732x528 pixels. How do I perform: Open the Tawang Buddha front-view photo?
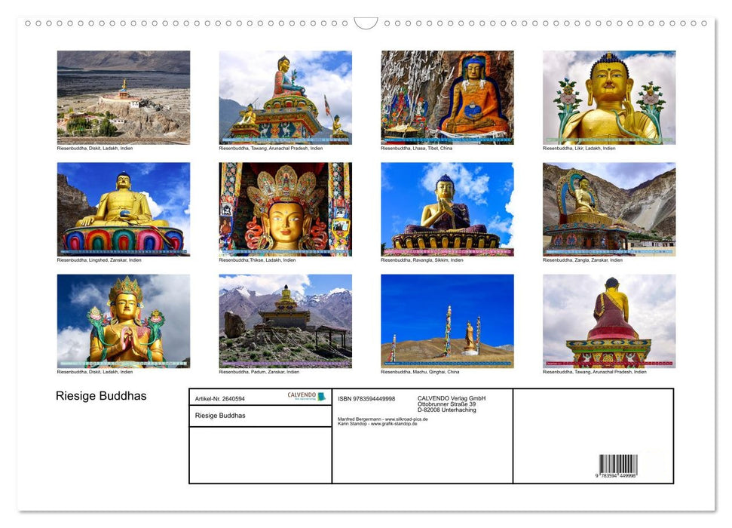285,97
